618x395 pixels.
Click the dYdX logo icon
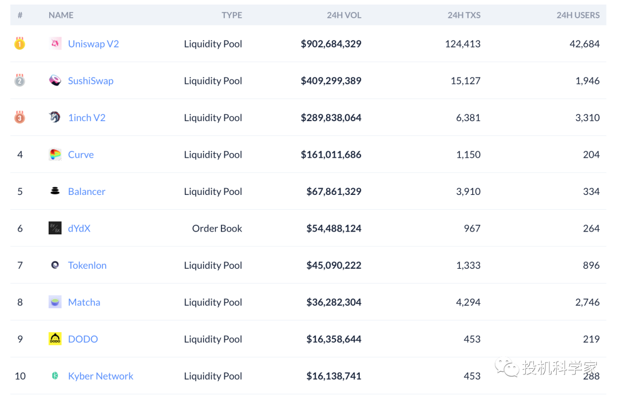click(55, 228)
